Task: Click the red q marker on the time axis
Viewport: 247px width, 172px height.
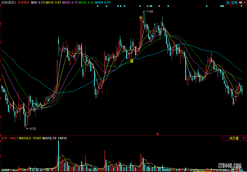Action: [158, 134]
